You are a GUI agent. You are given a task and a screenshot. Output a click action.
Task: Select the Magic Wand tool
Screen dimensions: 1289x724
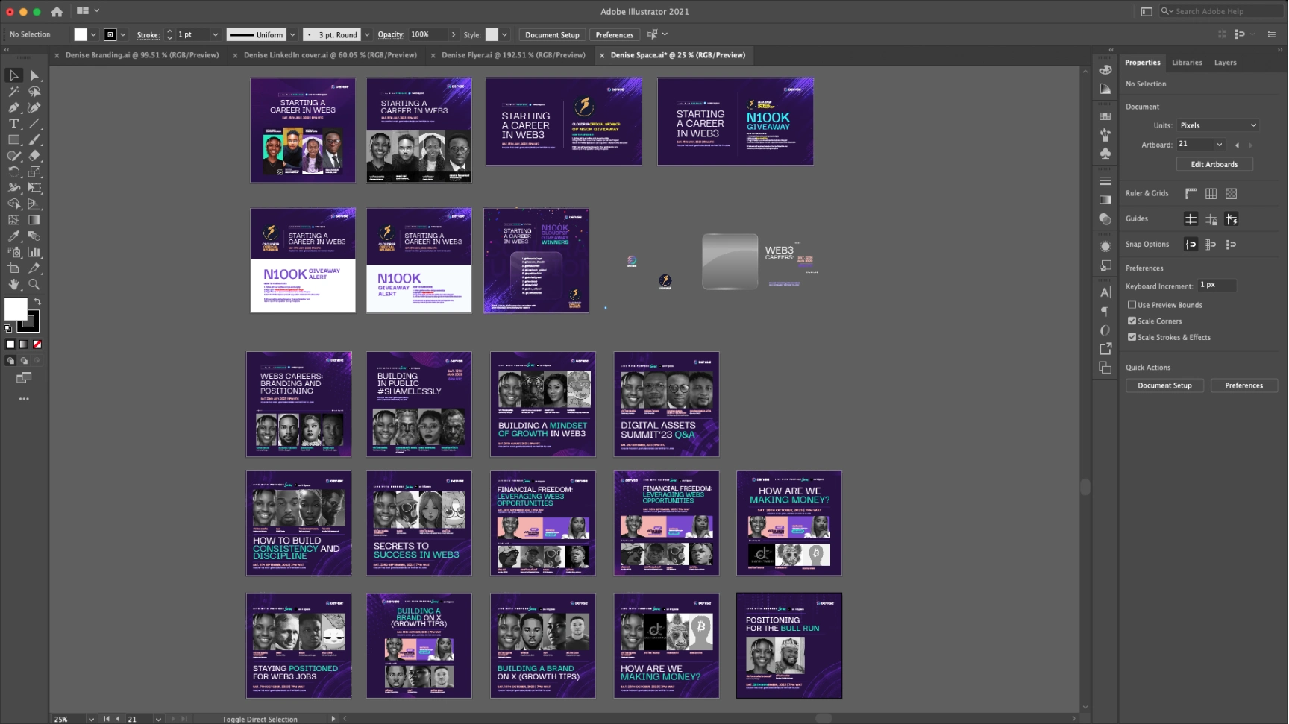pos(13,92)
